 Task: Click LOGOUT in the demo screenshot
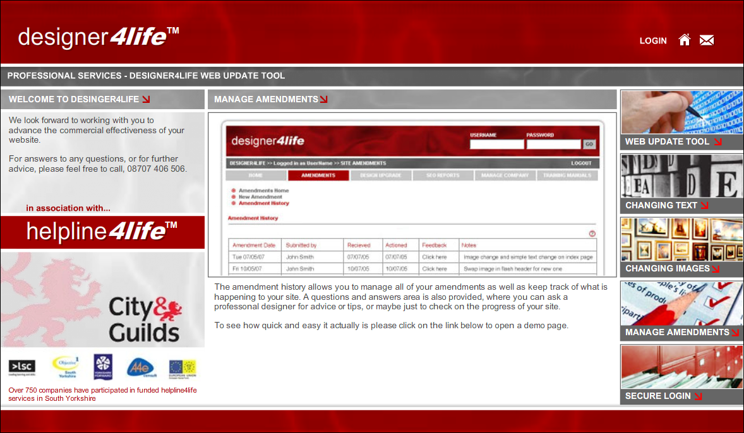tap(581, 163)
